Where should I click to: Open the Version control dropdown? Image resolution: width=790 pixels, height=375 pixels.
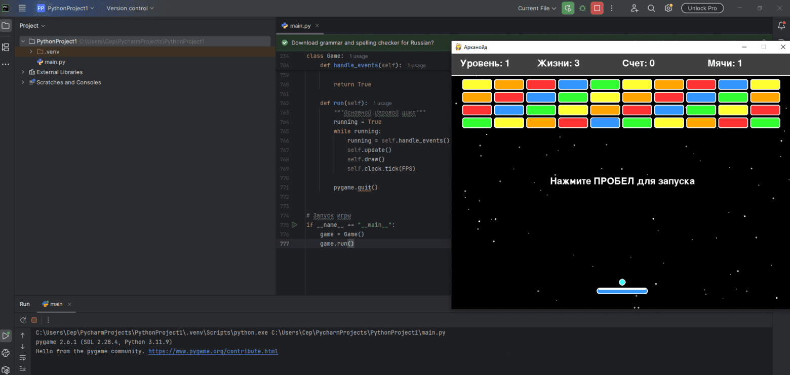click(x=130, y=8)
